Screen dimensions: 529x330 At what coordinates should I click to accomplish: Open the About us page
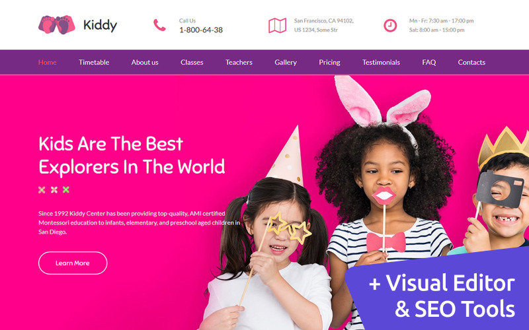click(x=145, y=62)
